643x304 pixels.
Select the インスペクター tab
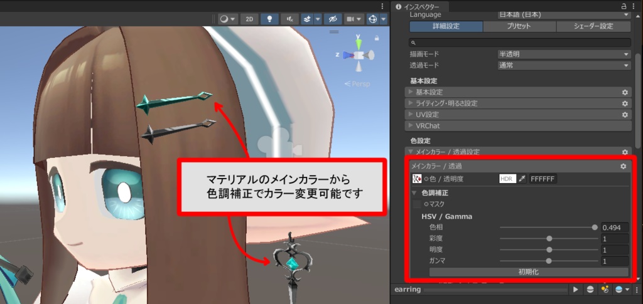pos(419,7)
